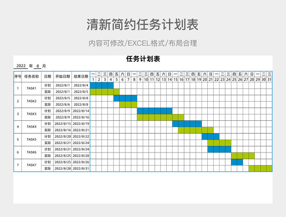Click sequence number 7 cell
The width and height of the screenshot is (286, 217).
[x=18, y=165]
